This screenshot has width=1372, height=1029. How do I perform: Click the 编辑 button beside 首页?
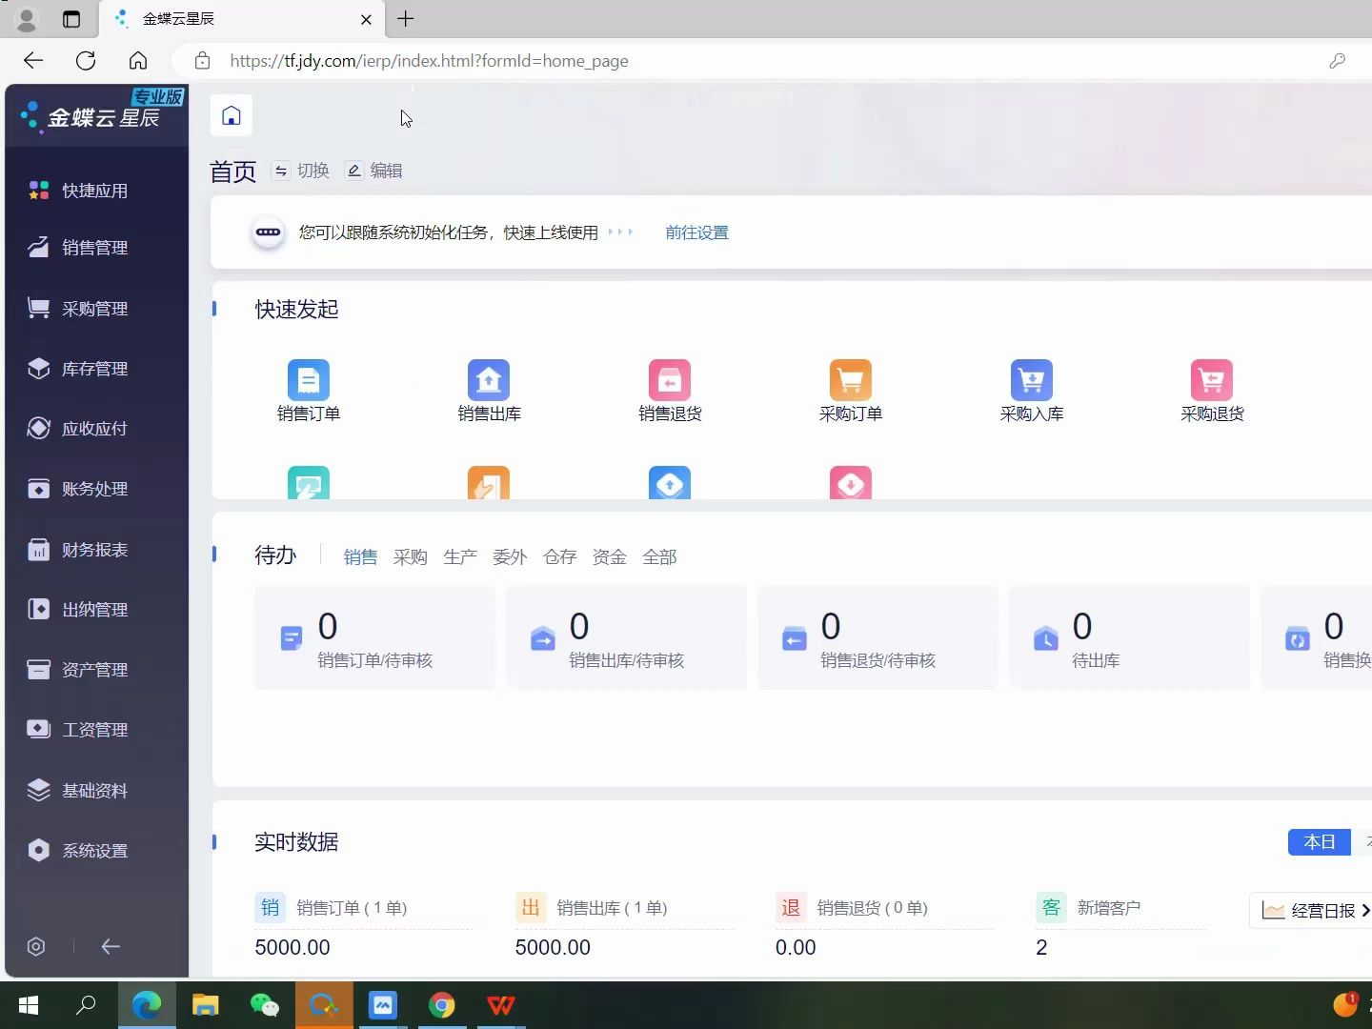pos(373,171)
